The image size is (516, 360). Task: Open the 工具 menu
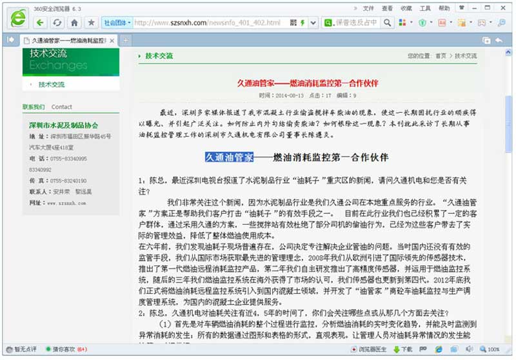pyautogui.click(x=425, y=8)
